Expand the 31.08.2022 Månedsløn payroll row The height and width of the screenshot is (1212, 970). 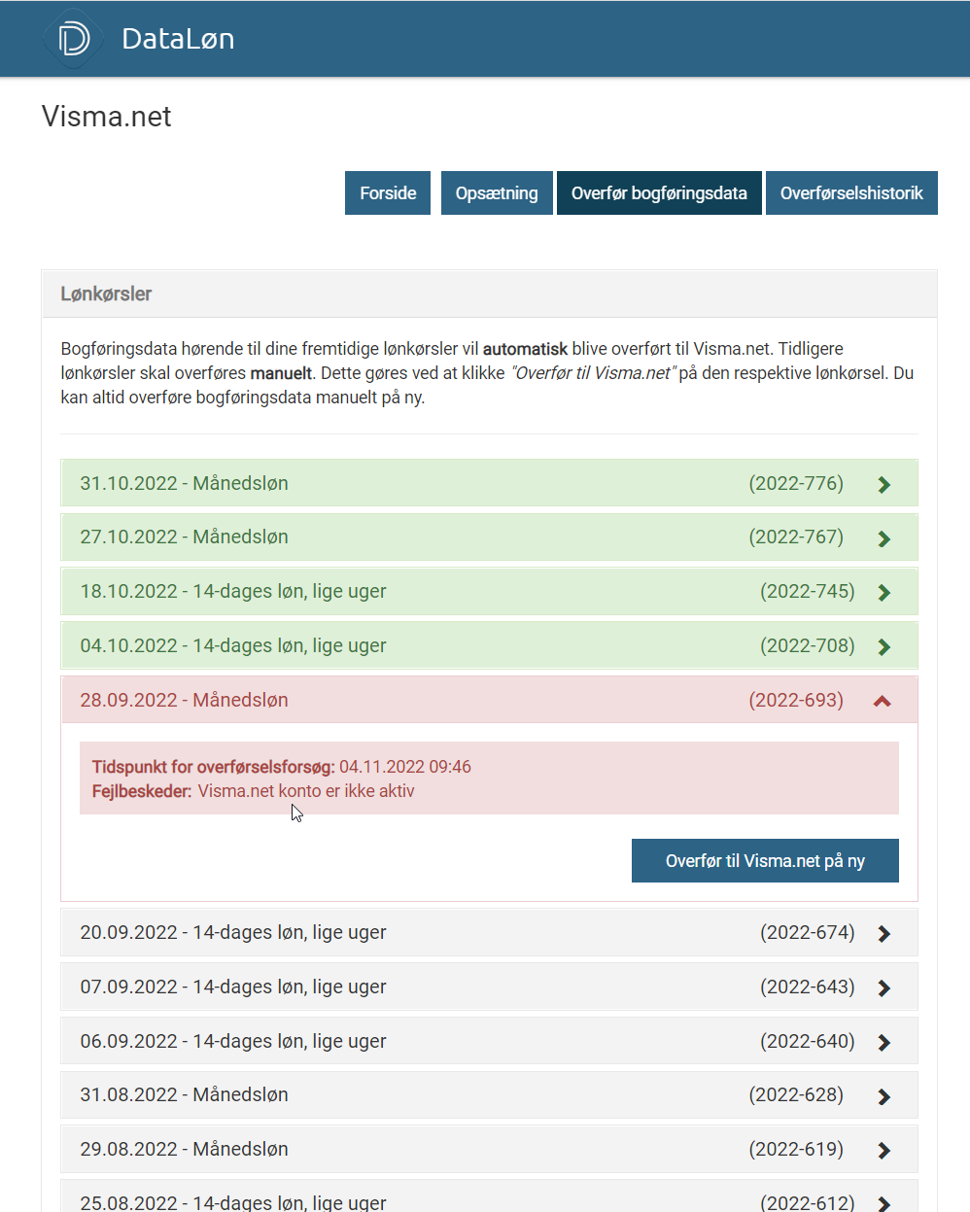489,1095
